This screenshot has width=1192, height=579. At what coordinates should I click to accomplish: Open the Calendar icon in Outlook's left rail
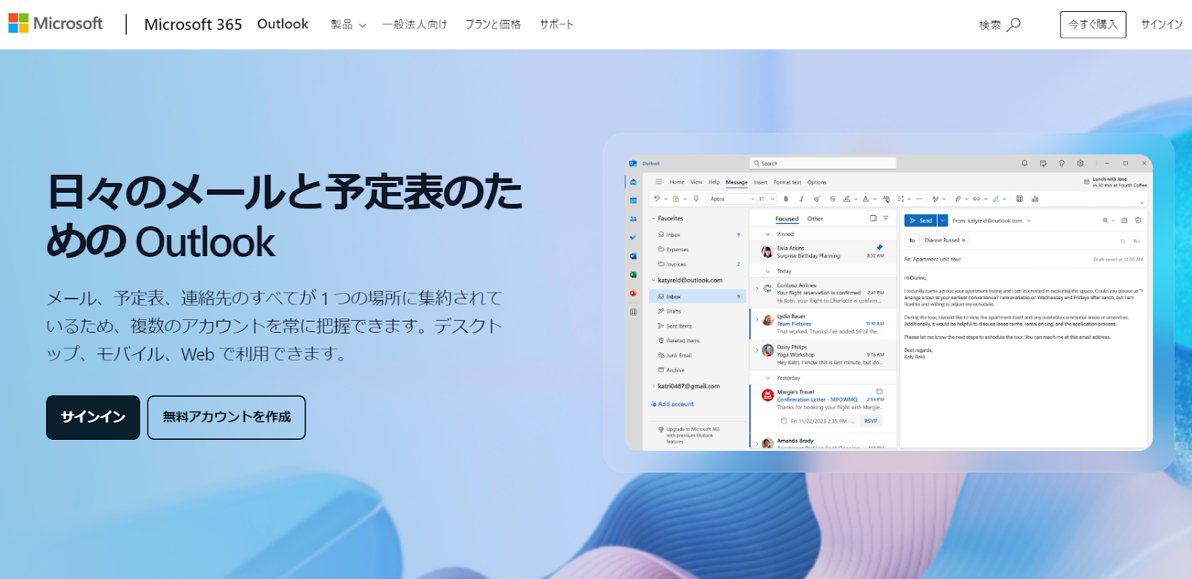click(633, 201)
